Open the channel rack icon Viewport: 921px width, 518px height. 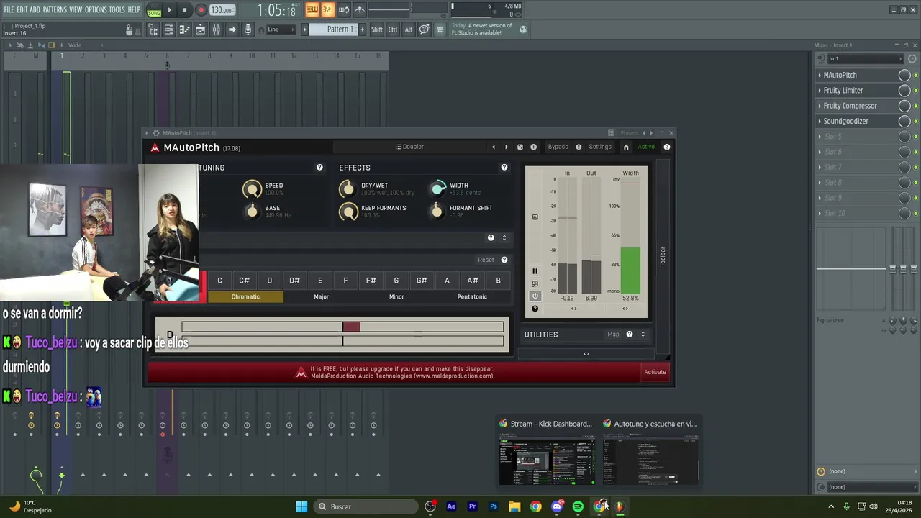(x=168, y=29)
